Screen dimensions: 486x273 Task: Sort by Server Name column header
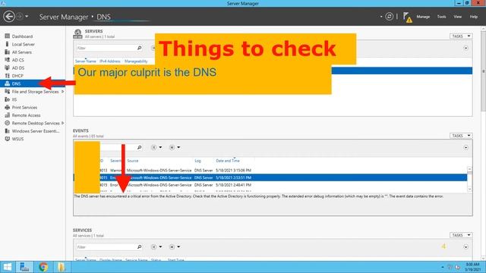[x=86, y=61]
